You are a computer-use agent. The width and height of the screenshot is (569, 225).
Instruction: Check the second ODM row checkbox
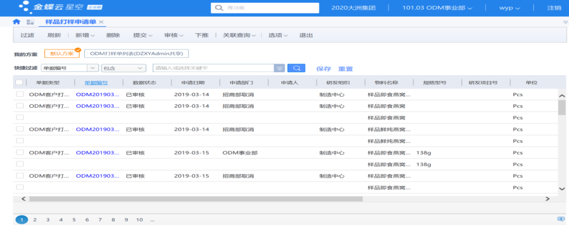(20, 106)
